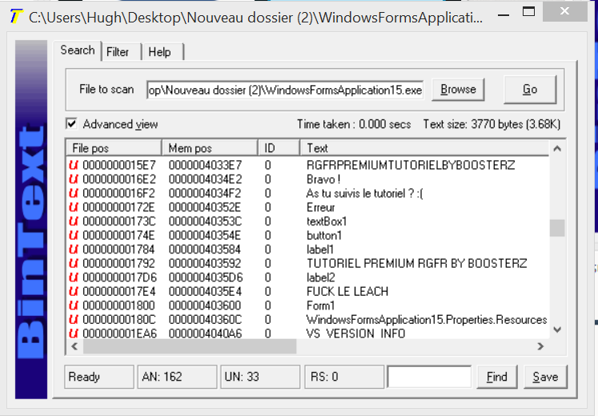The height and width of the screenshot is (416, 598).
Task: Select the 'button1' text entry
Action: pyautogui.click(x=323, y=236)
